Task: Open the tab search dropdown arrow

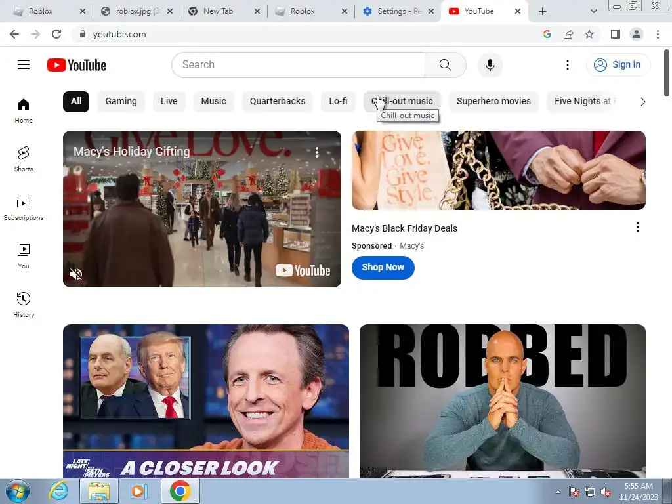Action: (593, 12)
